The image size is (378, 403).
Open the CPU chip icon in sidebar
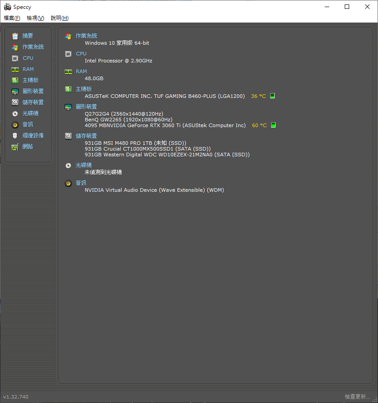click(15, 58)
